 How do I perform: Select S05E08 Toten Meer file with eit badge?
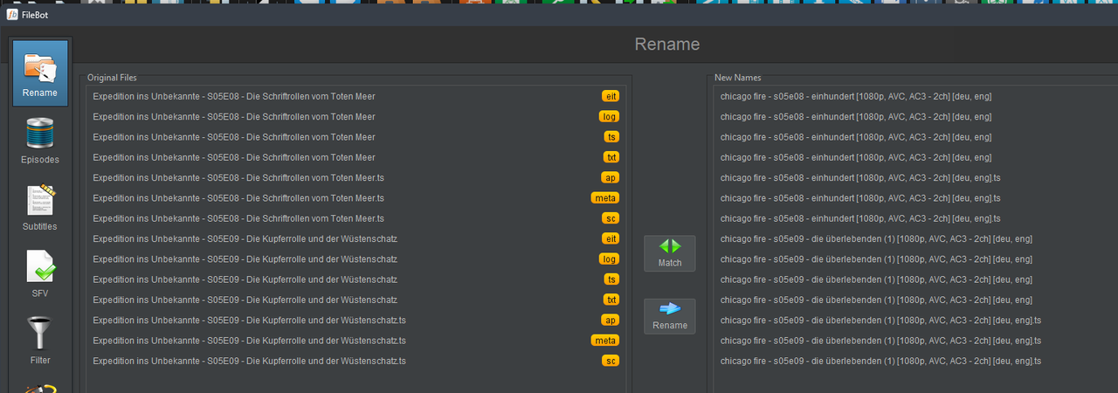click(x=356, y=96)
